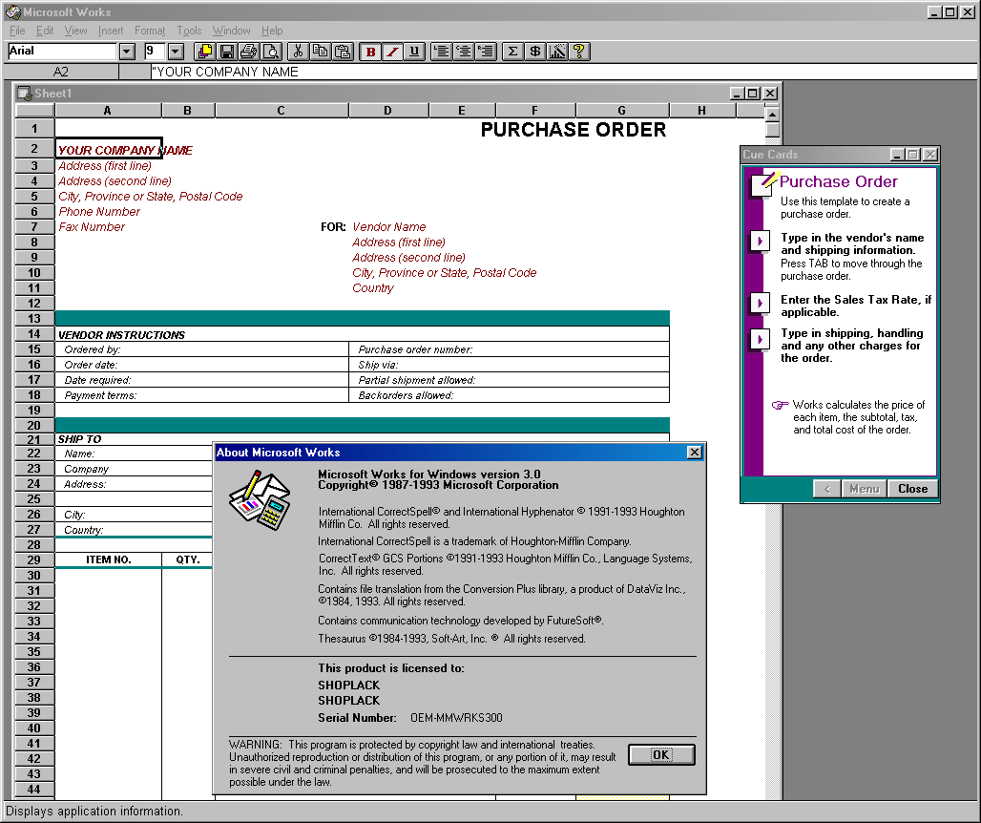The image size is (981, 823).
Task: Click the Print icon
Action: pyautogui.click(x=249, y=52)
